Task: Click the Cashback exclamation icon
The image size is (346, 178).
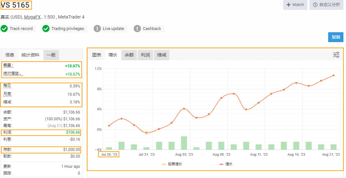Action: click(x=137, y=29)
